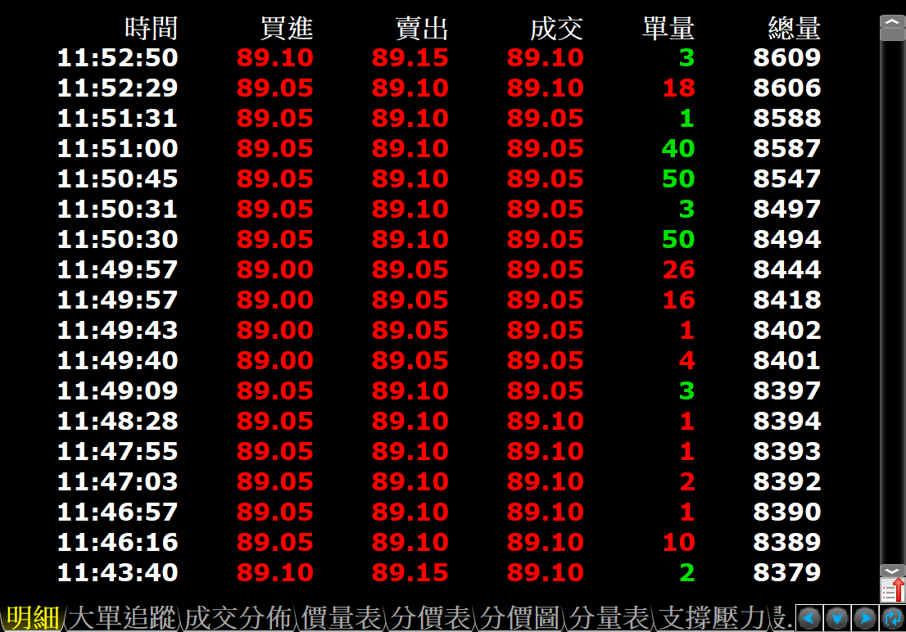This screenshot has width=906, height=632.
Task: Open the 分量表 tab
Action: click(609, 618)
